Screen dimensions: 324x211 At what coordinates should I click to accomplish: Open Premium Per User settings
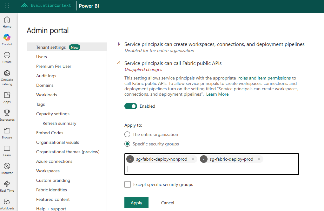tap(54, 66)
